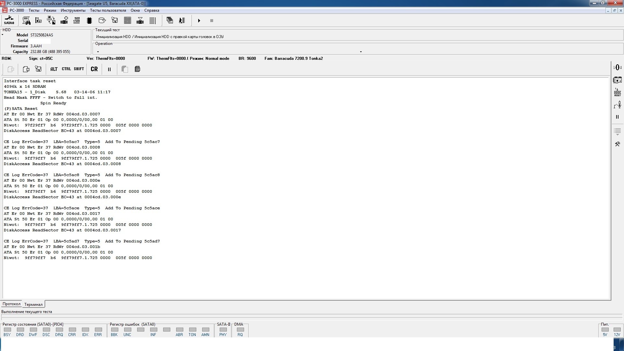Switch to the Протокол tab
This screenshot has width=624, height=351.
point(11,304)
